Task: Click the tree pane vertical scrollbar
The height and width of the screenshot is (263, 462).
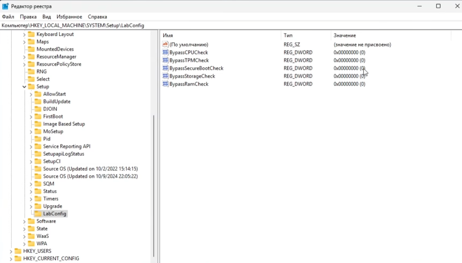Action: tap(154, 179)
